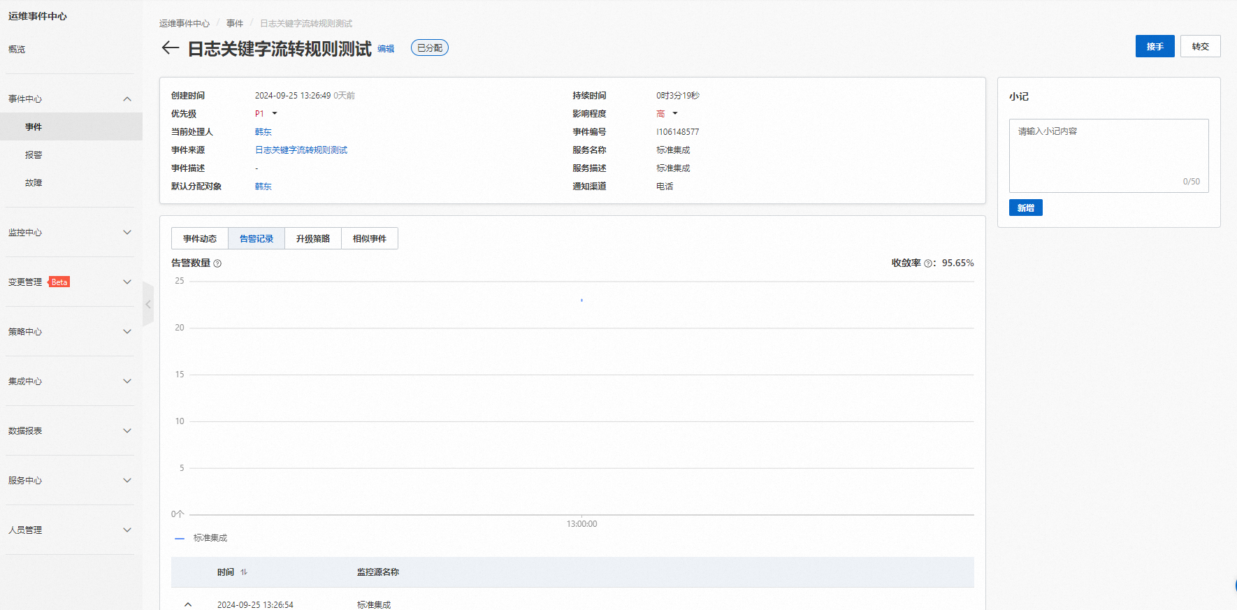Open the 升级策略 tab
Viewport: 1237px width, 610px height.
[313, 238]
